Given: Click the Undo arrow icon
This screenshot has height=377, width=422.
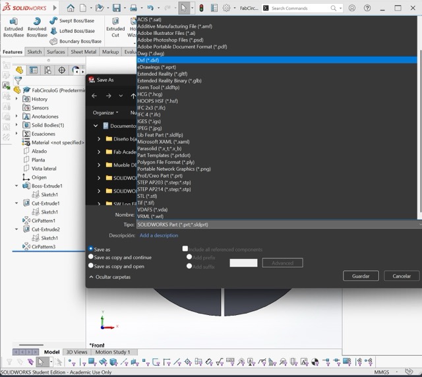Looking at the screenshot, I should tap(150, 8).
